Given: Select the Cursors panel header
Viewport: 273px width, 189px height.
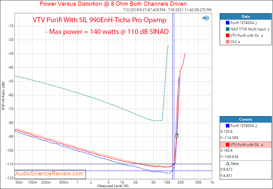Looking at the screenshot, I should coord(246,119).
